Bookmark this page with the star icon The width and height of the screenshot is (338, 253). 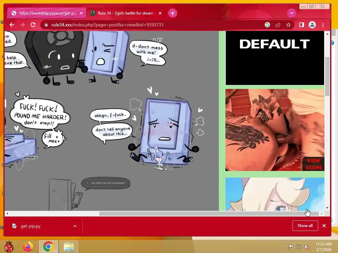pyautogui.click(x=288, y=25)
